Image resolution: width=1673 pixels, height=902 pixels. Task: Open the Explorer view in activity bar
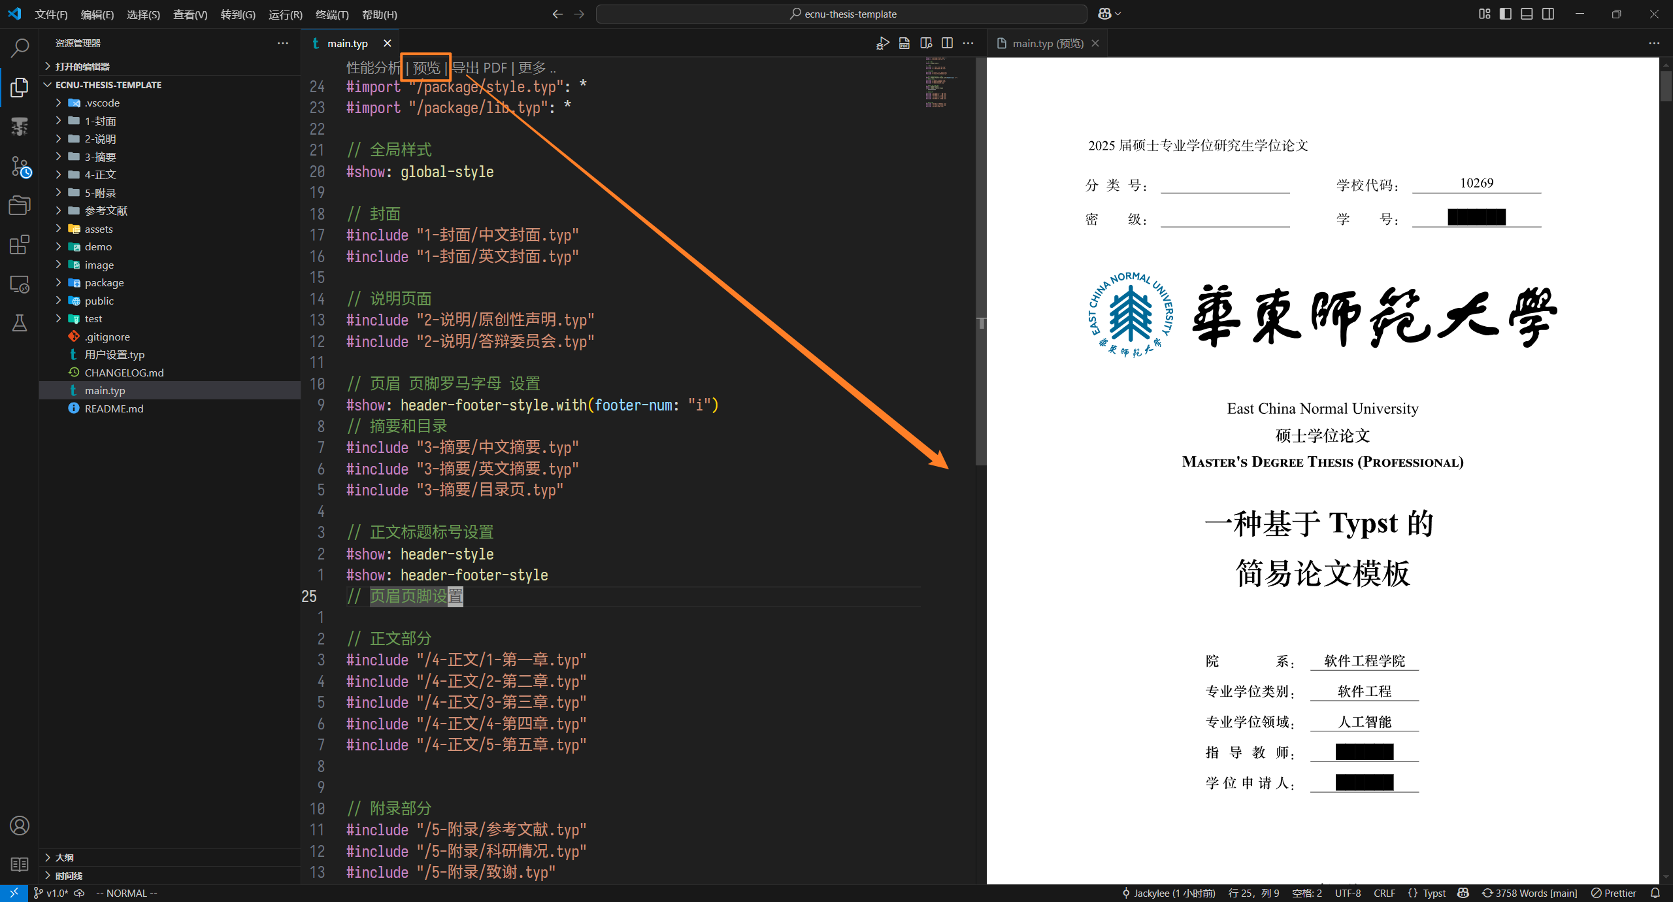(20, 87)
